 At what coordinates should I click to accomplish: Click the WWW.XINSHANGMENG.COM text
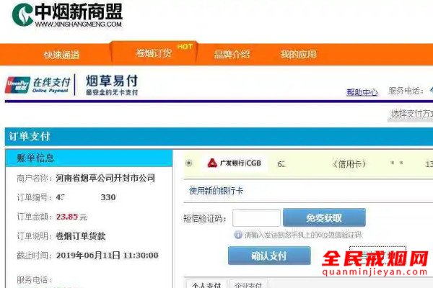79,24
